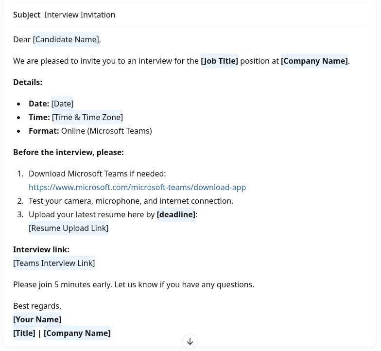The height and width of the screenshot is (351, 381).
Task: Click the [deadline] placeholder
Action: (x=176, y=214)
